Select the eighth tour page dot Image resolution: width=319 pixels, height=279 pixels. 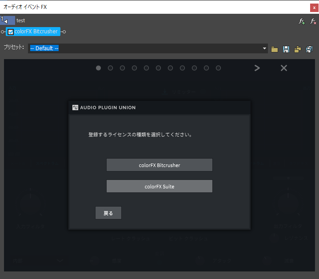(183, 68)
